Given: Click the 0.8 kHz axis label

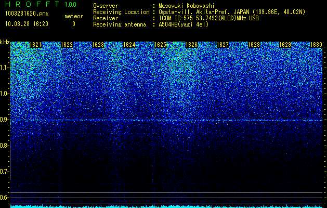Looking at the screenshot, I should point(4,146).
